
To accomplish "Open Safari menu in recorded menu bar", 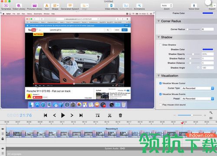I will tap(8, 14).
